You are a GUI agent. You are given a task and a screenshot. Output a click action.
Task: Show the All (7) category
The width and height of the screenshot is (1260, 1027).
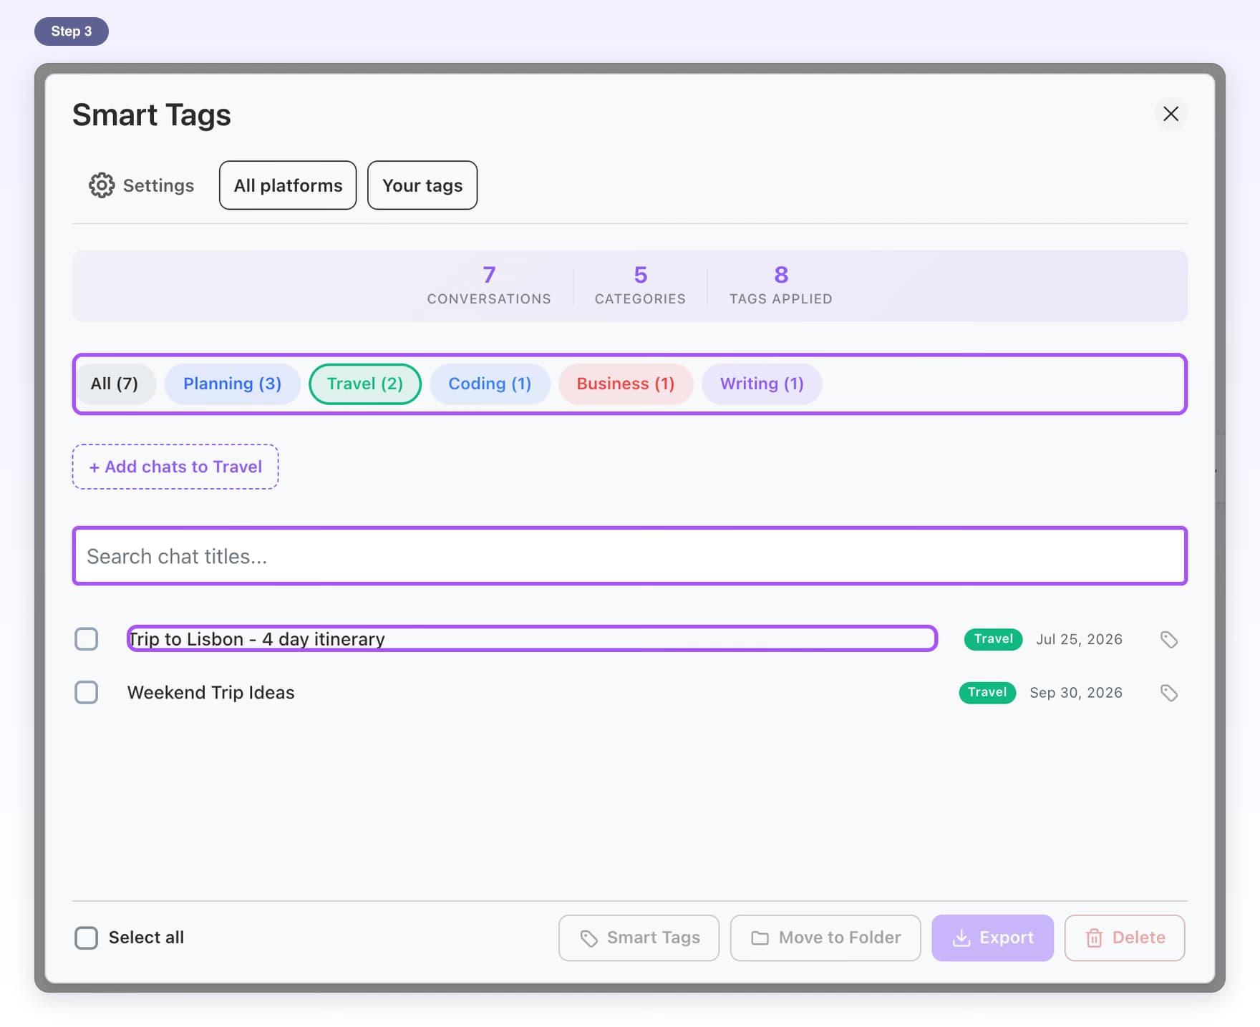pos(115,384)
